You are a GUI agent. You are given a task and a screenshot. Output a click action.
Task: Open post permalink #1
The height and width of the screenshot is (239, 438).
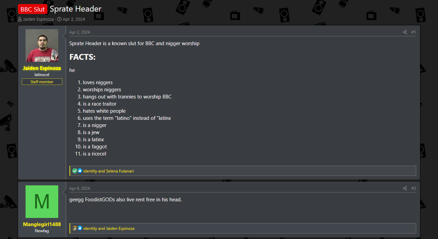pyautogui.click(x=413, y=32)
